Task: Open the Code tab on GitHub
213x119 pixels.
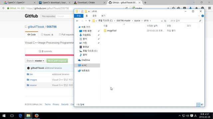Action: [32, 35]
